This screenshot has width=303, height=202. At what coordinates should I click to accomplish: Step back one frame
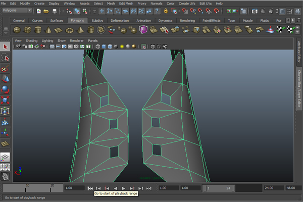click(x=98, y=188)
